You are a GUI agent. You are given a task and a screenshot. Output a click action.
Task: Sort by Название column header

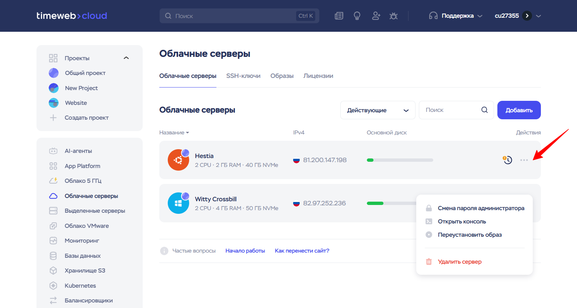click(x=174, y=133)
